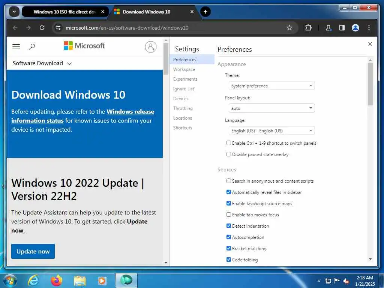Bookmark this page with the star icon
The image size is (384, 288).
(x=289, y=28)
